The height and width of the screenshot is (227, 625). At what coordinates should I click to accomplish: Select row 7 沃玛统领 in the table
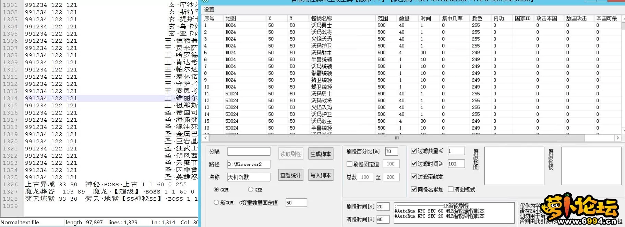click(411, 66)
